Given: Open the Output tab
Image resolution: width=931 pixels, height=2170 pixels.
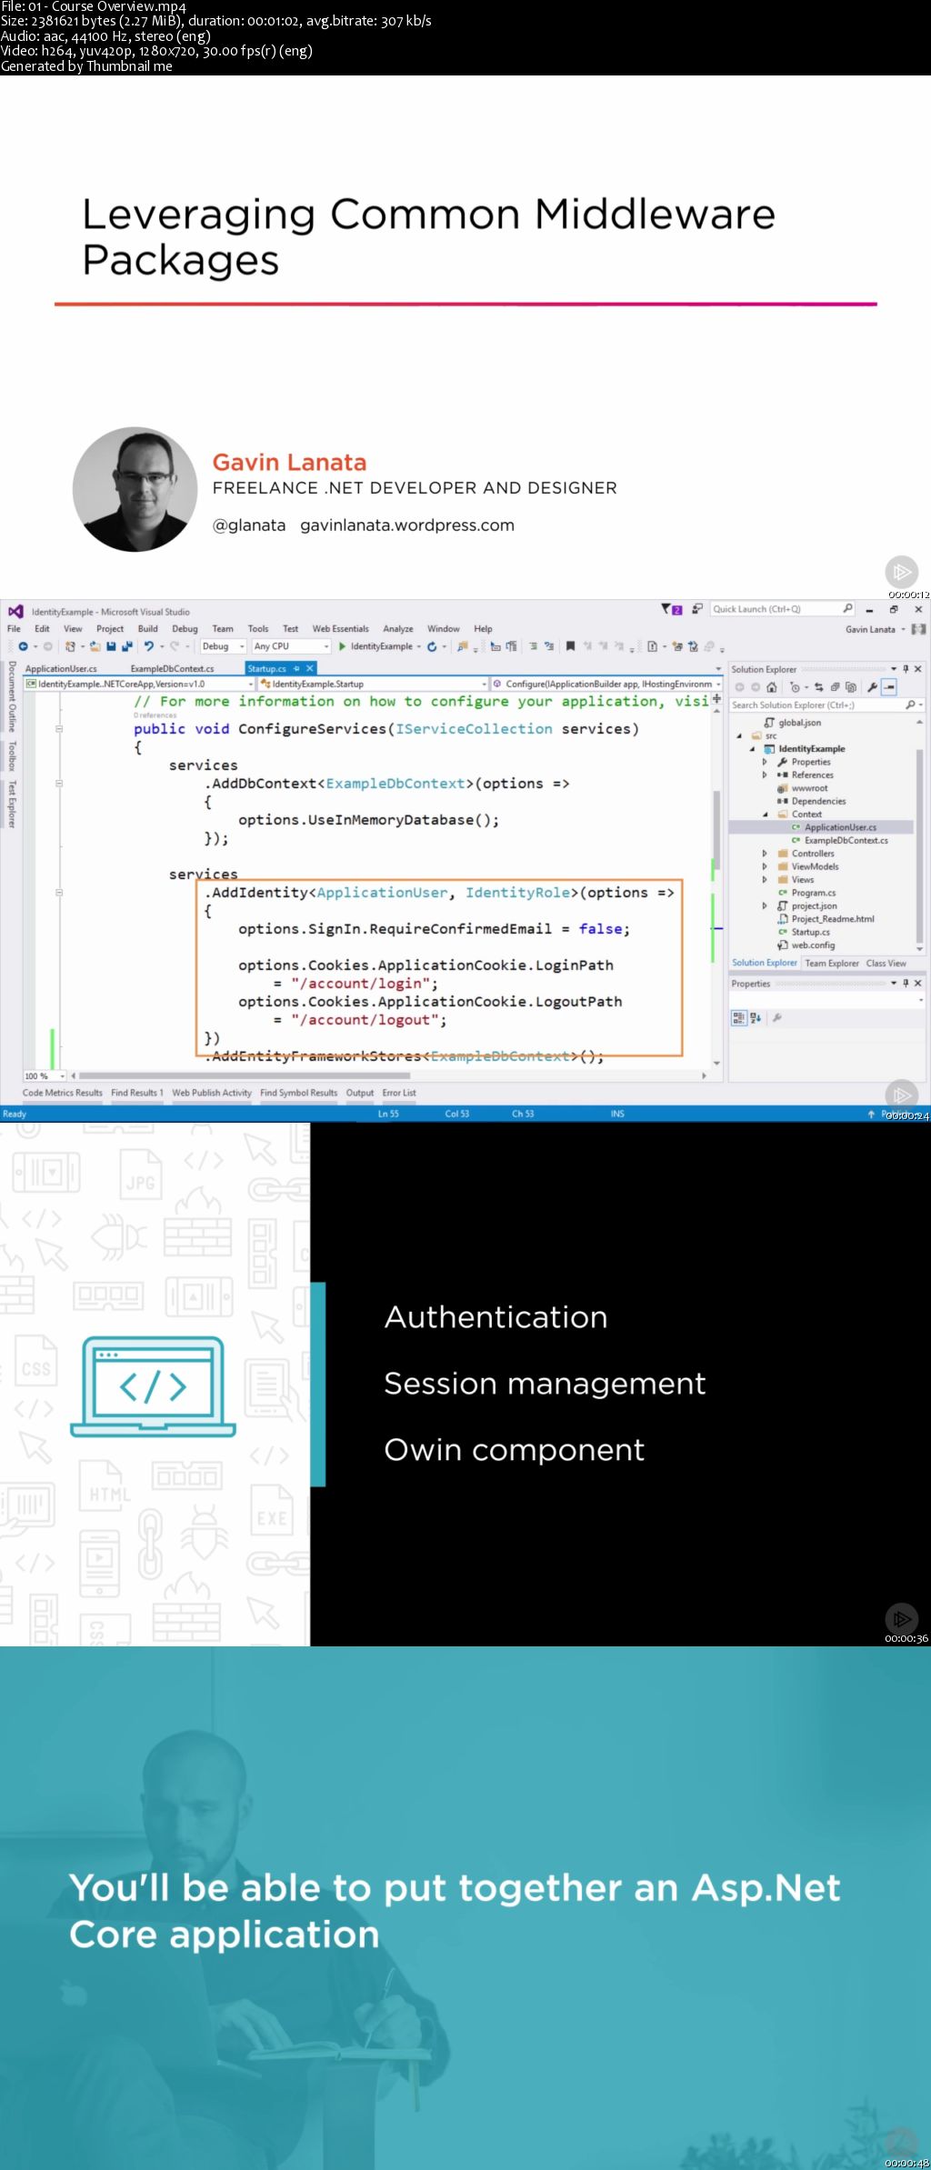Looking at the screenshot, I should [360, 1093].
